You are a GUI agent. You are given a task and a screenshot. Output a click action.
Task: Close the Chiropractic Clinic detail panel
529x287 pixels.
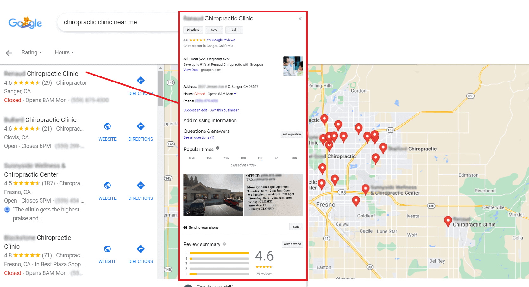pyautogui.click(x=300, y=19)
